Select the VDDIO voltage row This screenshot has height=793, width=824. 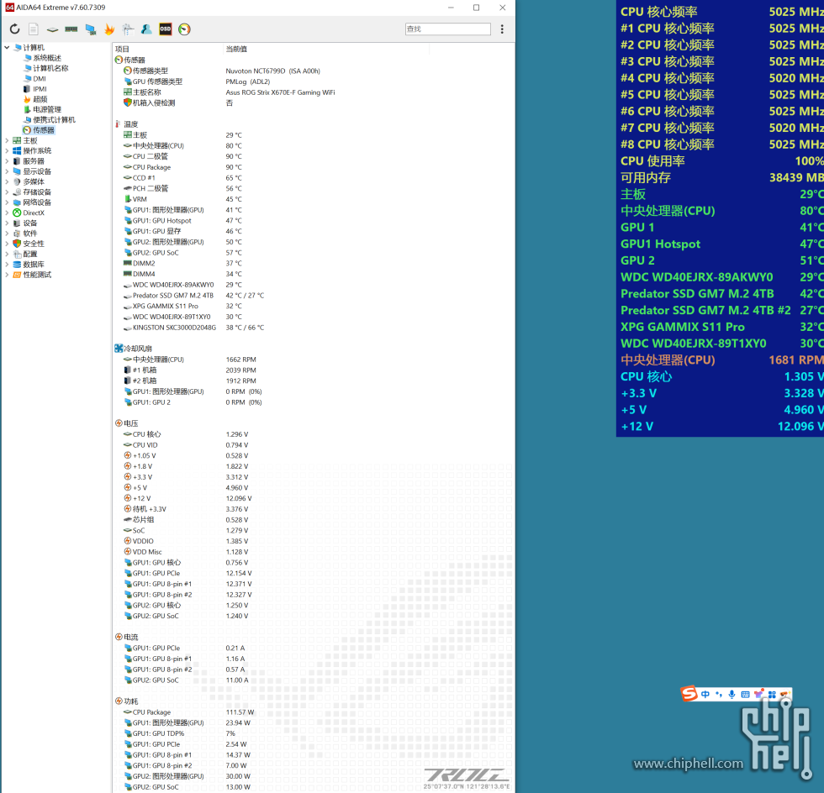313,541
